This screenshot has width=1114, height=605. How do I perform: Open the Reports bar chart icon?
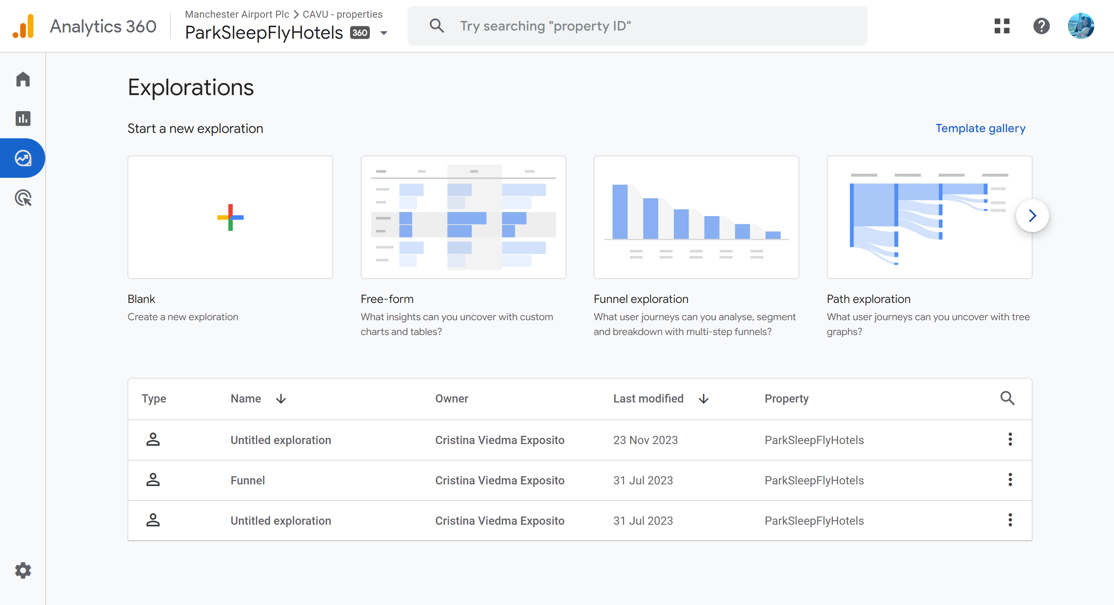(x=23, y=119)
